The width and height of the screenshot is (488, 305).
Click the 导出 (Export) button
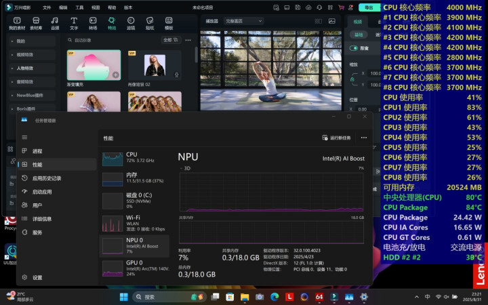369,7
